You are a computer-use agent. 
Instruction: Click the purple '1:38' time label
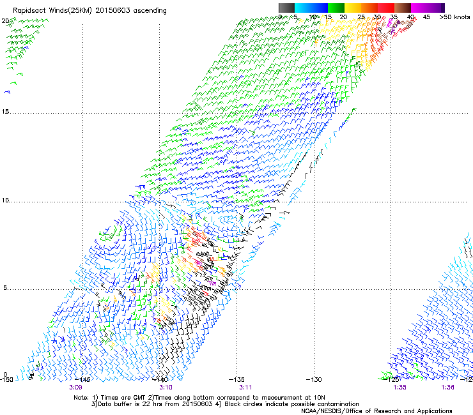point(447,388)
